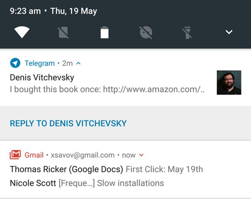Screen dimensions: 251x199
Task: Tap the time and date header
Action: point(54,11)
